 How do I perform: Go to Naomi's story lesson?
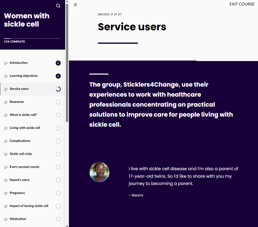click(32, 180)
